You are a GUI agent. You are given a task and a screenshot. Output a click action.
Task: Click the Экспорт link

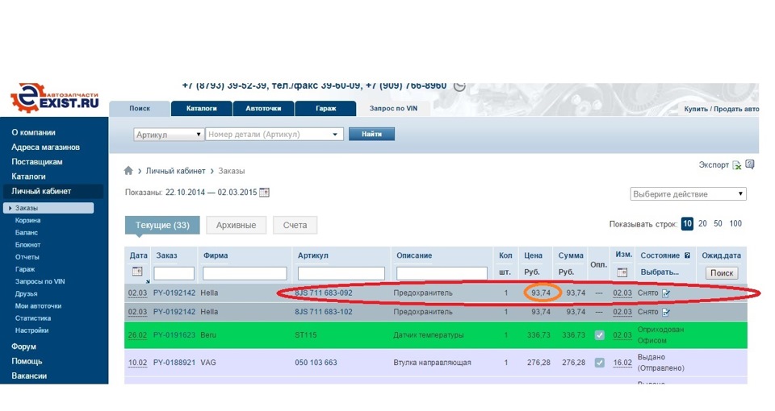tap(714, 164)
